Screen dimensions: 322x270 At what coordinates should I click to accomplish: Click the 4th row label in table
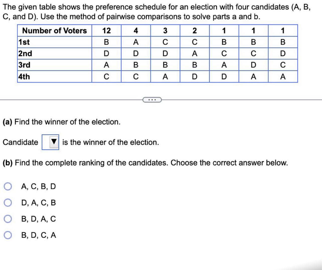pyautogui.click(x=24, y=76)
